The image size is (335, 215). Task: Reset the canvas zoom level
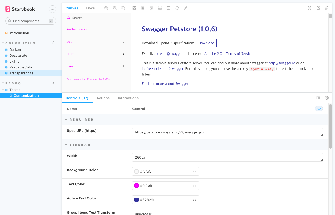[123, 8]
